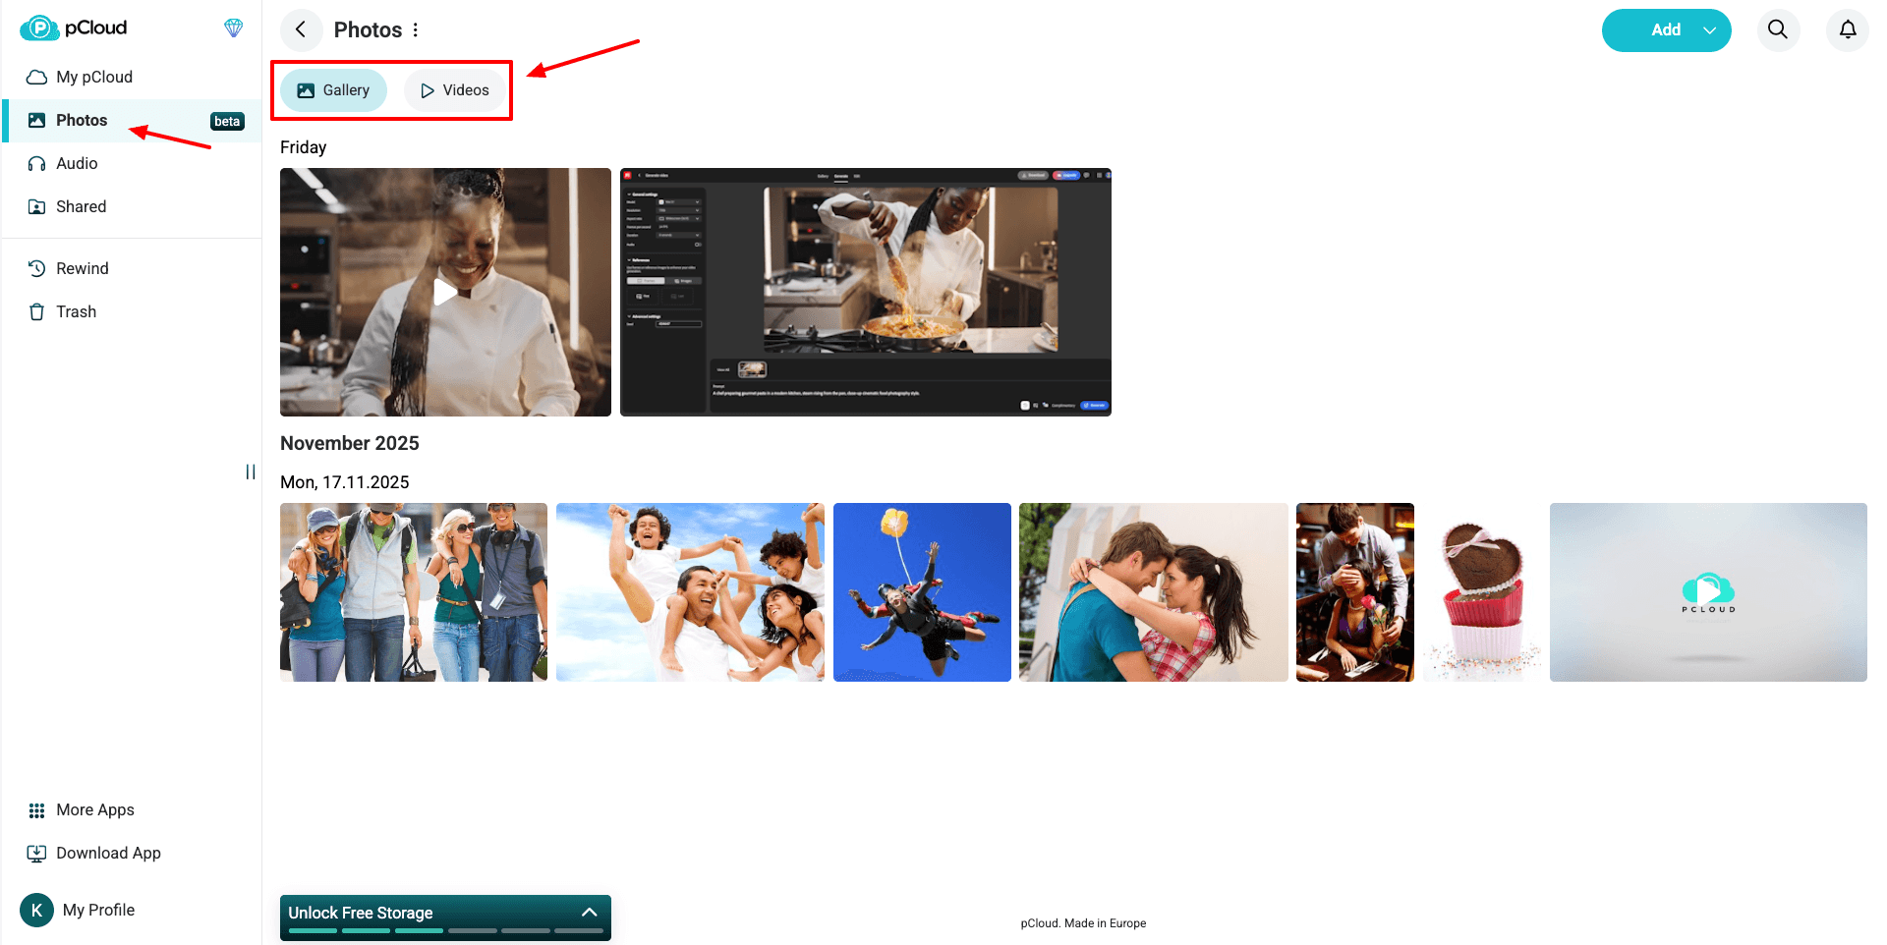Viewport: 1887px width, 945px height.
Task: Click the Unlock Free Storage progress bar
Action: 444,930
